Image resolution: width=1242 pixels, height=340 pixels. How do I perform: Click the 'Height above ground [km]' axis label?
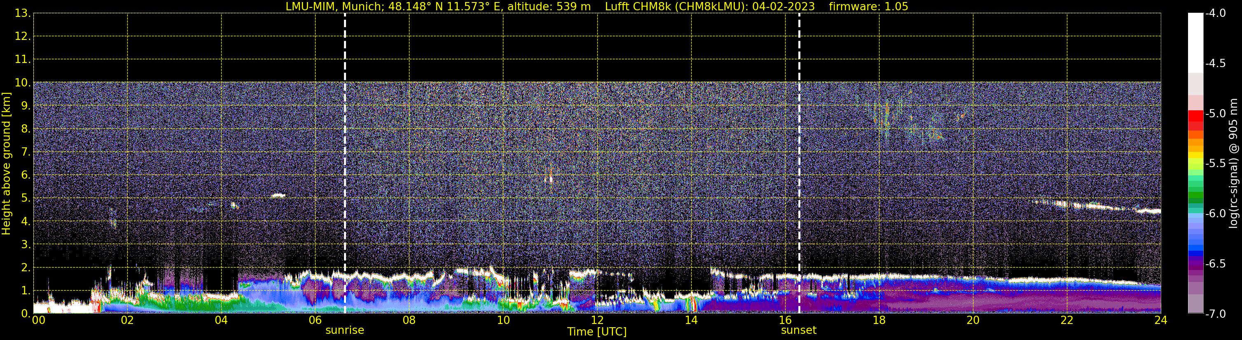6,164
